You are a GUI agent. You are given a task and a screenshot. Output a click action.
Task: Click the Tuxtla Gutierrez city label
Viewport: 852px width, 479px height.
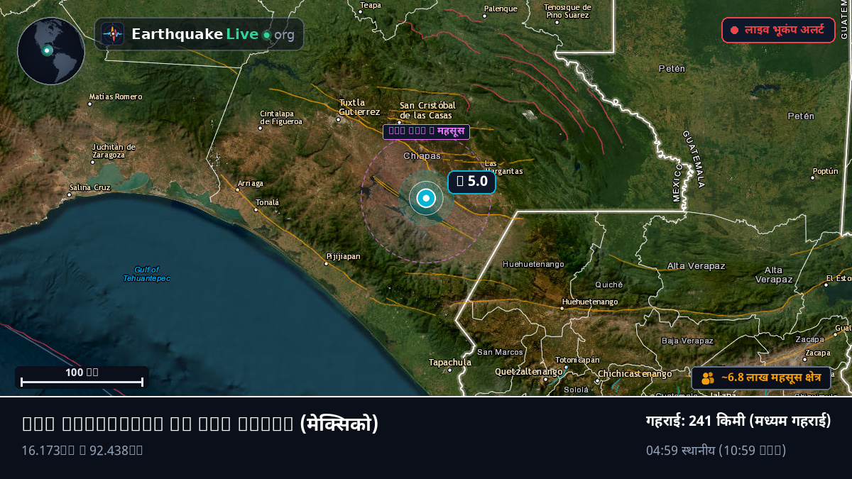359,107
